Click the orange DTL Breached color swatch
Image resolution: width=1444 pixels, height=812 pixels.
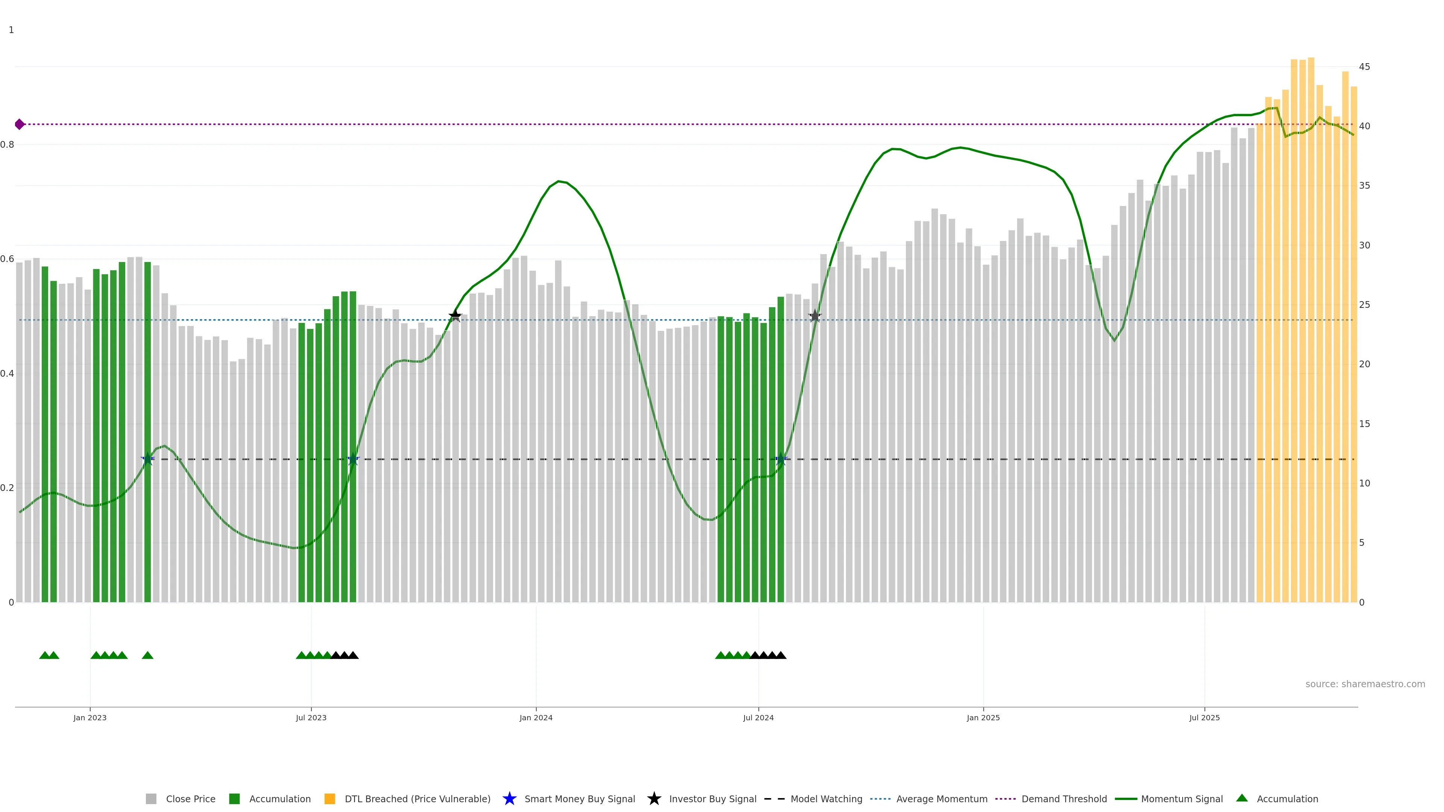[330, 798]
